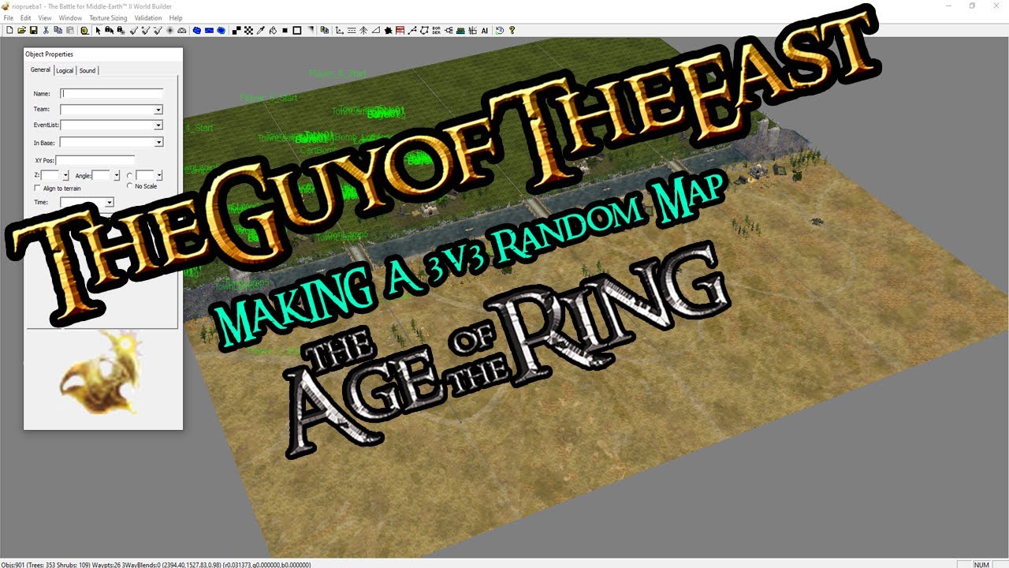Click the yellow question mark help icon
Screen dimensions: 1009x568
(512, 31)
